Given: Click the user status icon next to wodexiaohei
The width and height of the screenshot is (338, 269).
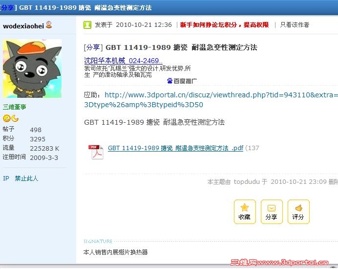Looking at the screenshot, I should (49, 25).
